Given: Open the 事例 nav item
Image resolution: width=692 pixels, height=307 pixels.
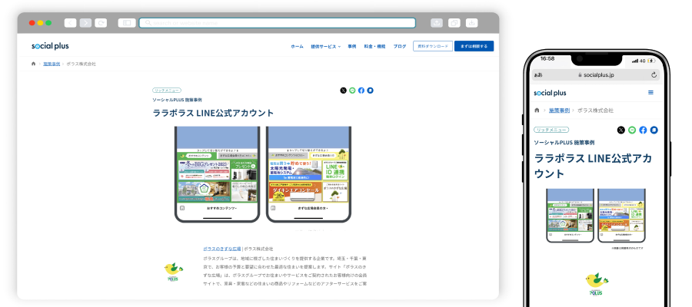Looking at the screenshot, I should (x=351, y=46).
